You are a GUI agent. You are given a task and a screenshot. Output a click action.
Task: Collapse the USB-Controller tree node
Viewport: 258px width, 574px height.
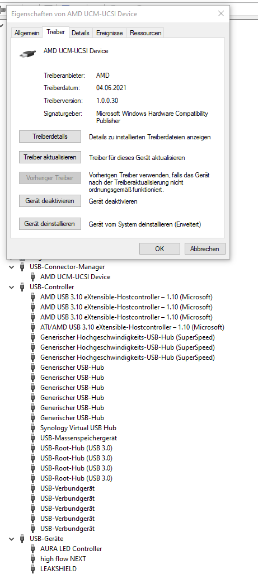click(x=12, y=288)
